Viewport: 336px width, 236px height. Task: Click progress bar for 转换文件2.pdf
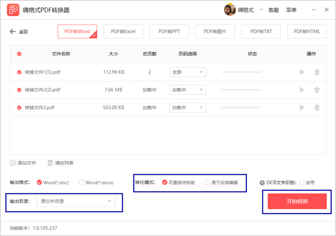click(x=241, y=108)
